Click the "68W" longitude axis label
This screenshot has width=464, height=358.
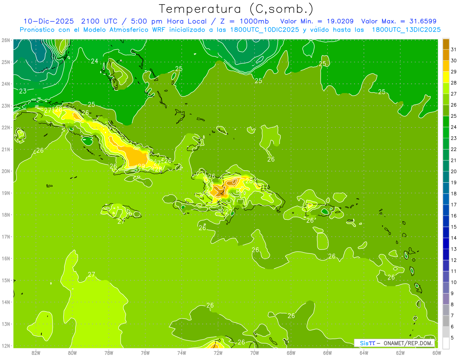(x=291, y=353)
